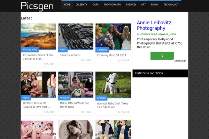Click the AdChoices icon
209x139 pixels.
185,61
